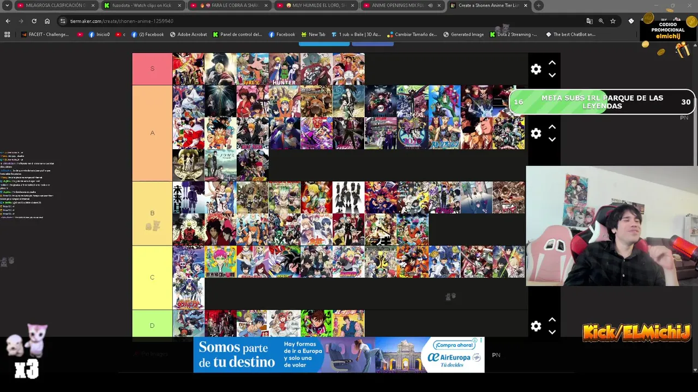Viewport: 698px width, 392px height.
Task: Switch to FARA LE COBRA A SHA tab
Action: click(x=229, y=5)
